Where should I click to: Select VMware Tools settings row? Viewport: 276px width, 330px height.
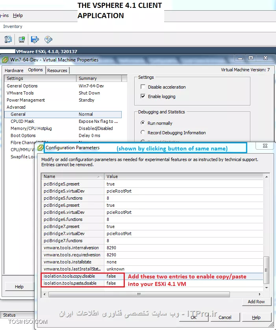(63, 93)
